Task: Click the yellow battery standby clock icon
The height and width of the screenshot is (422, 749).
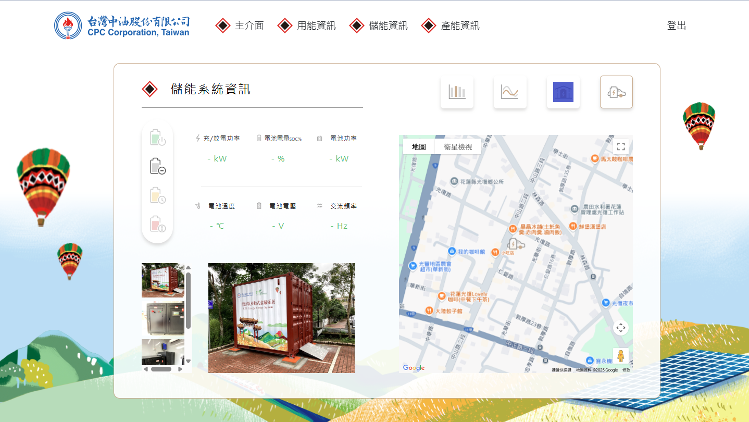Action: [157, 196]
